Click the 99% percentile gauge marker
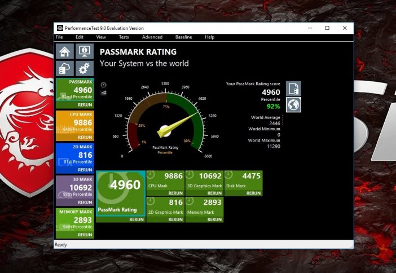Viewport: 396px width, 273px height. 187,141
